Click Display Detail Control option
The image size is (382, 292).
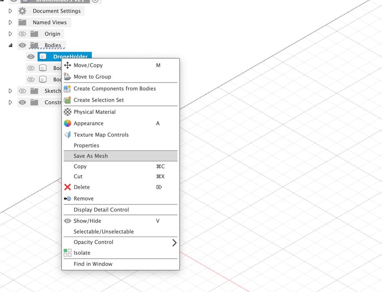(x=101, y=210)
